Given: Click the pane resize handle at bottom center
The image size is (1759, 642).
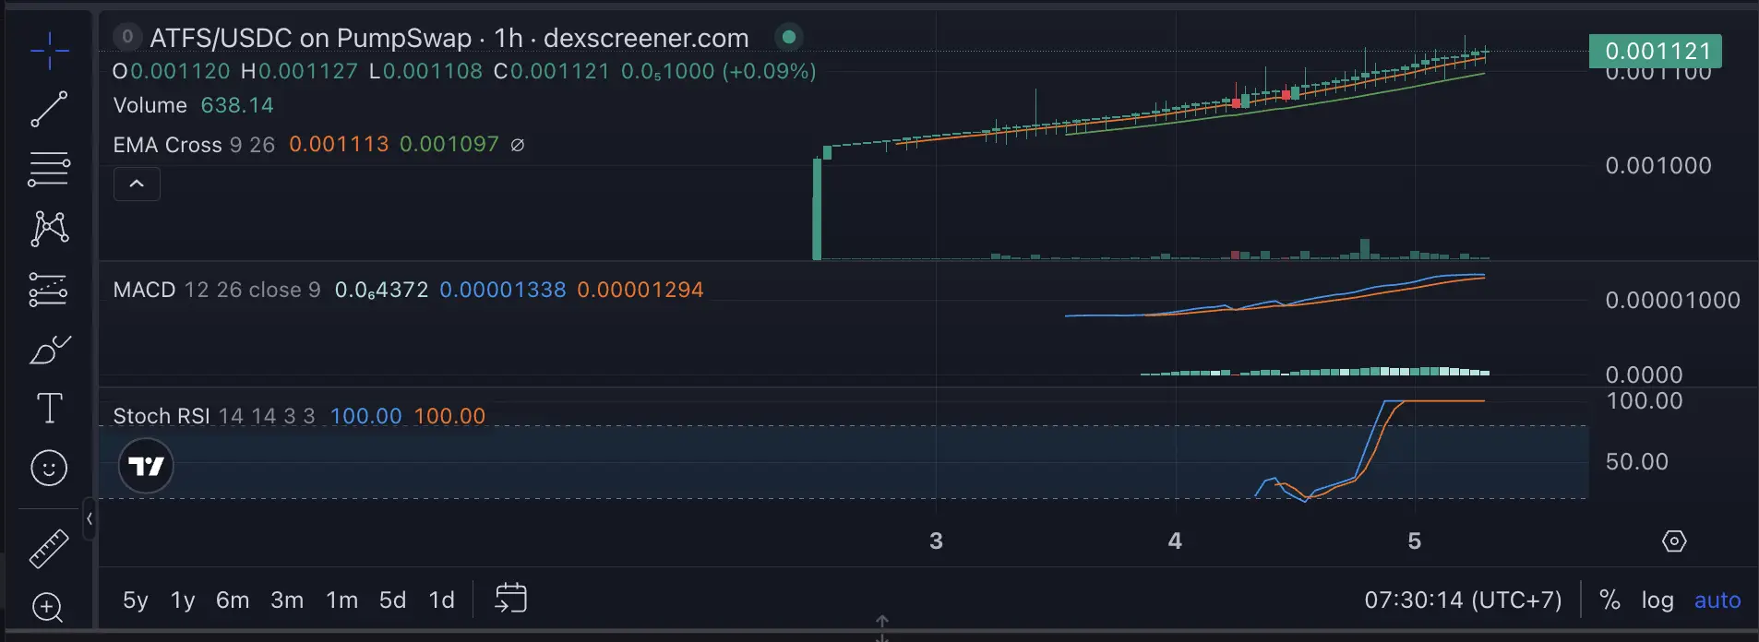Looking at the screenshot, I should coord(881,628).
